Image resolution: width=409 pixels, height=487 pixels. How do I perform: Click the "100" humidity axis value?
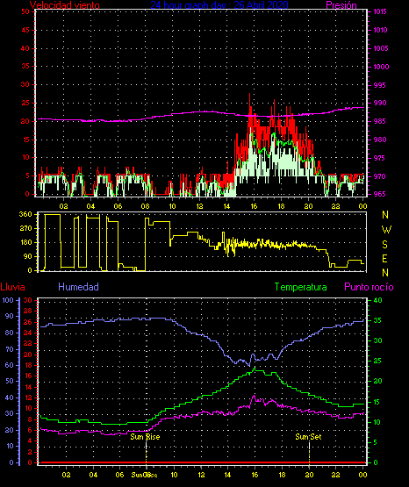click(8, 300)
